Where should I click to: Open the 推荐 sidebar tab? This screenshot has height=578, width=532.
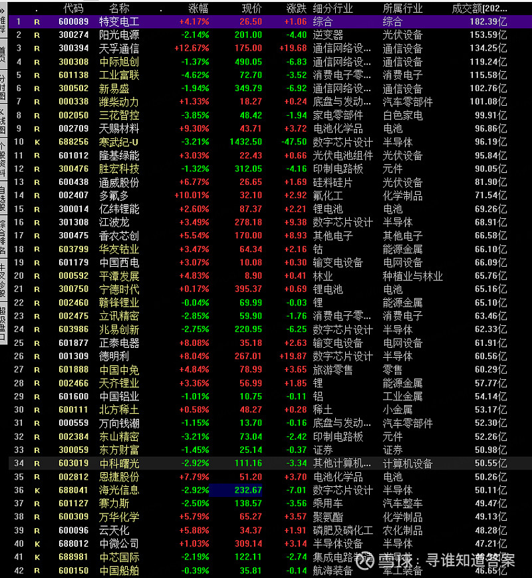3,25
